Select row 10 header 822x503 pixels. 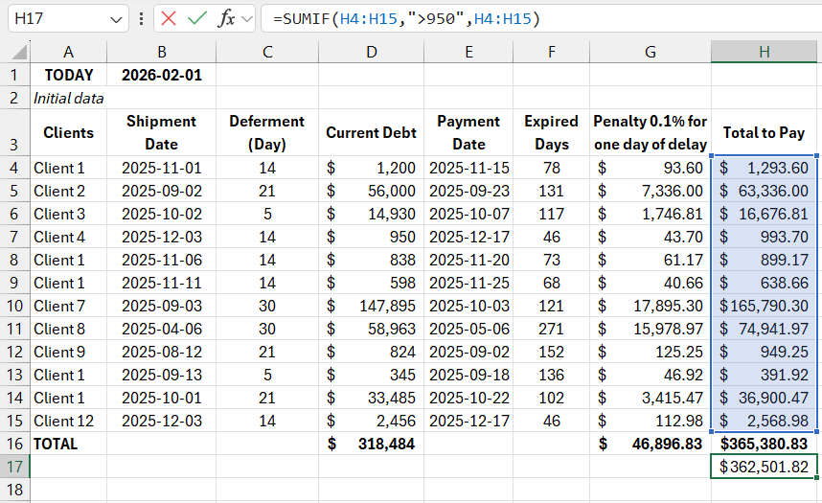click(14, 306)
